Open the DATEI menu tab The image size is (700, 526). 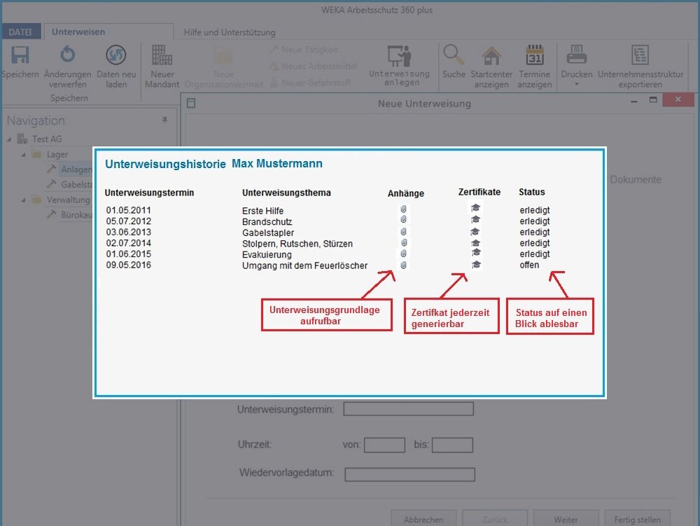tap(20, 32)
